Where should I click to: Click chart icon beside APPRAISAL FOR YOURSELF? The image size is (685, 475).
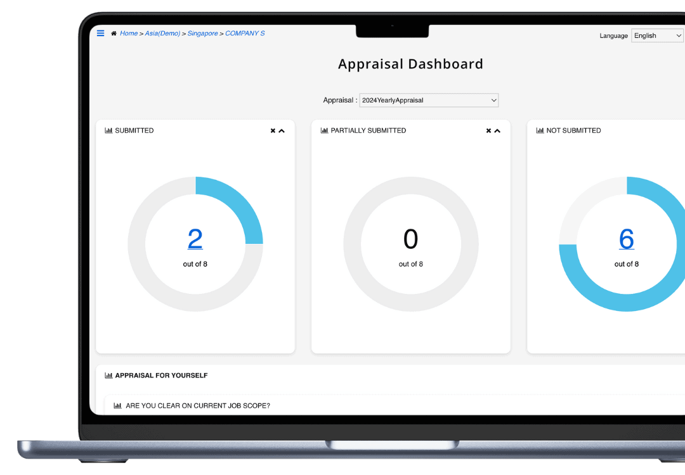point(109,375)
